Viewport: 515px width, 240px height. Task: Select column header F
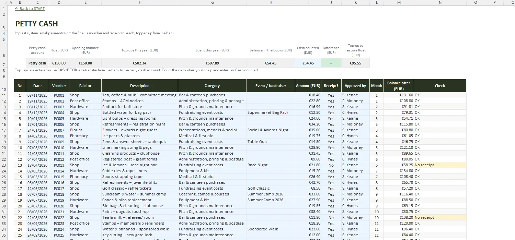(140, 2)
